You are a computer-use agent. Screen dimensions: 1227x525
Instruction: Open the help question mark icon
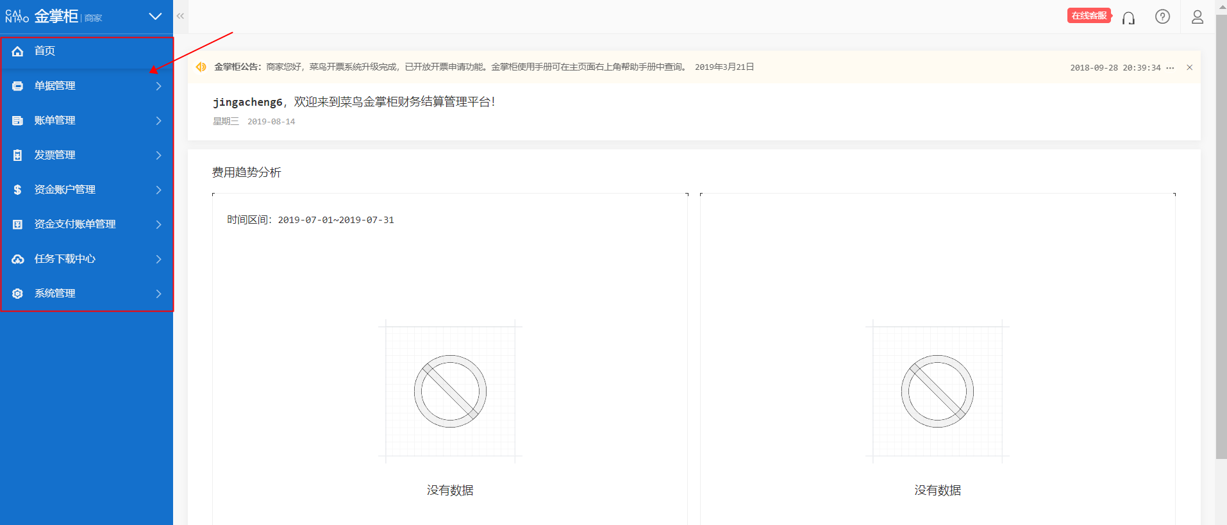click(1162, 17)
